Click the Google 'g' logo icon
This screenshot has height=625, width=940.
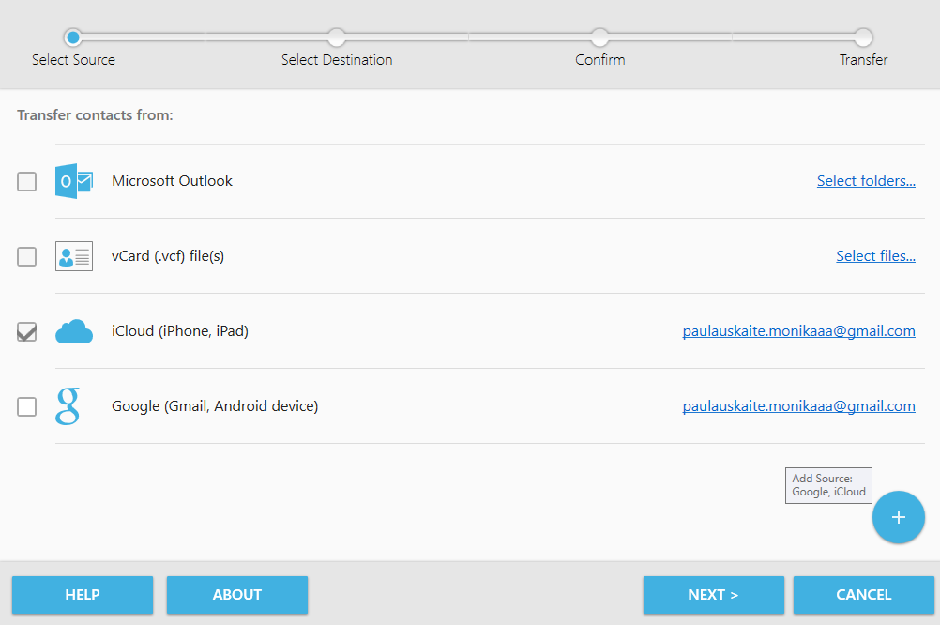[68, 406]
